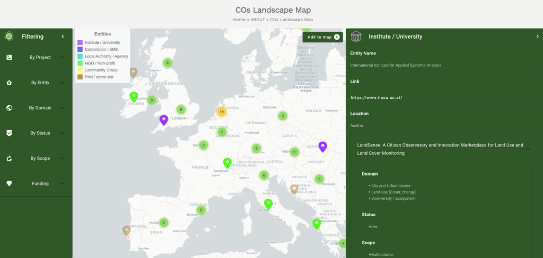Click the green marker near Geneva
The image size is (543, 258).
227,163
